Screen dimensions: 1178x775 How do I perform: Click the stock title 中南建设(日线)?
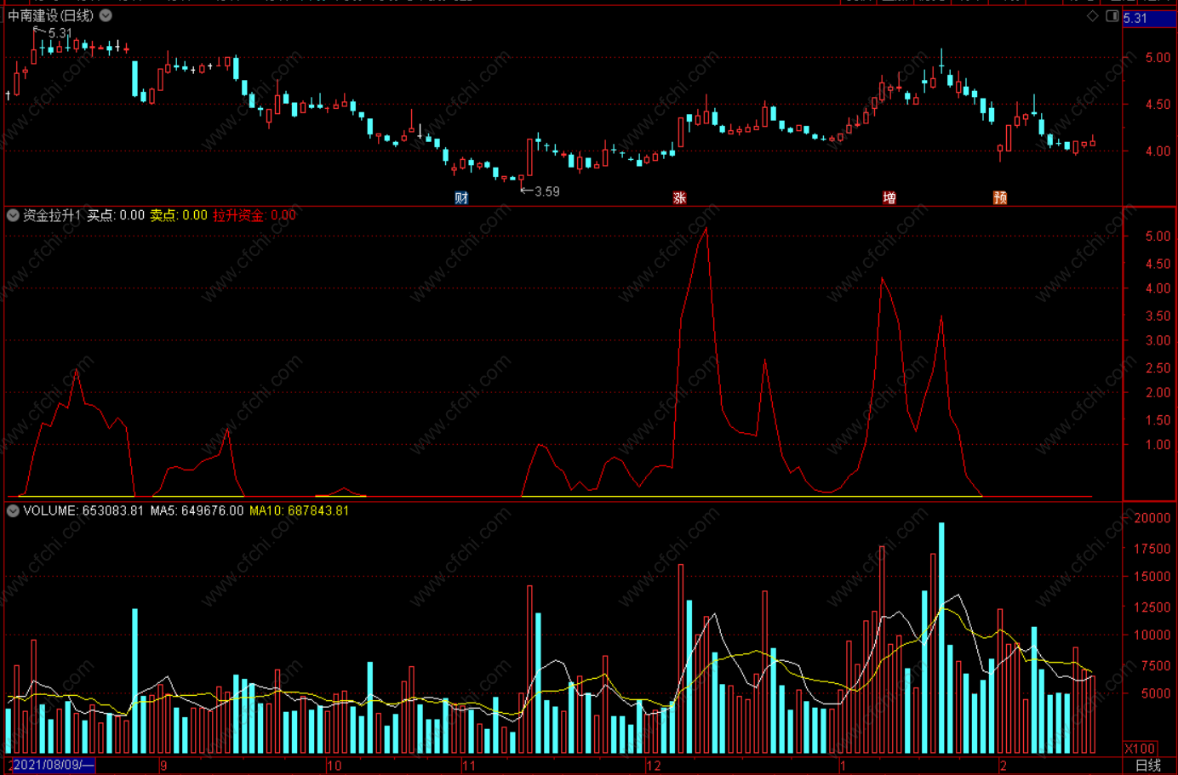[51, 15]
